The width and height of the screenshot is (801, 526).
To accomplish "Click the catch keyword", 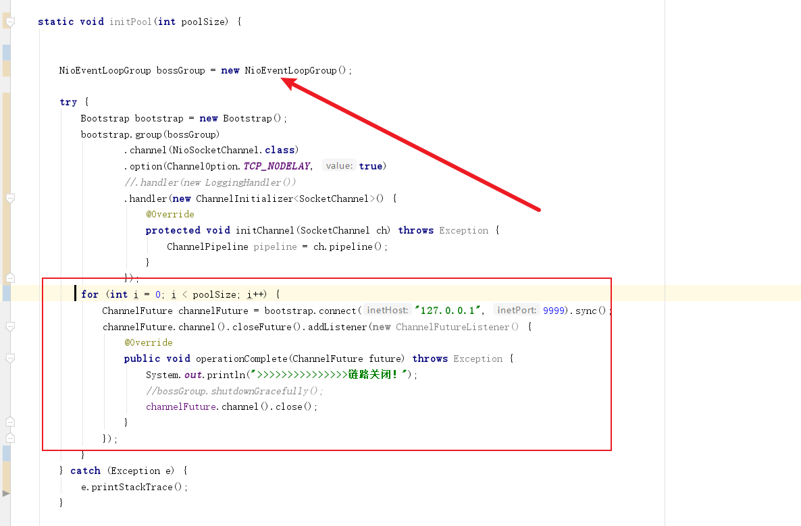I will pos(85,471).
